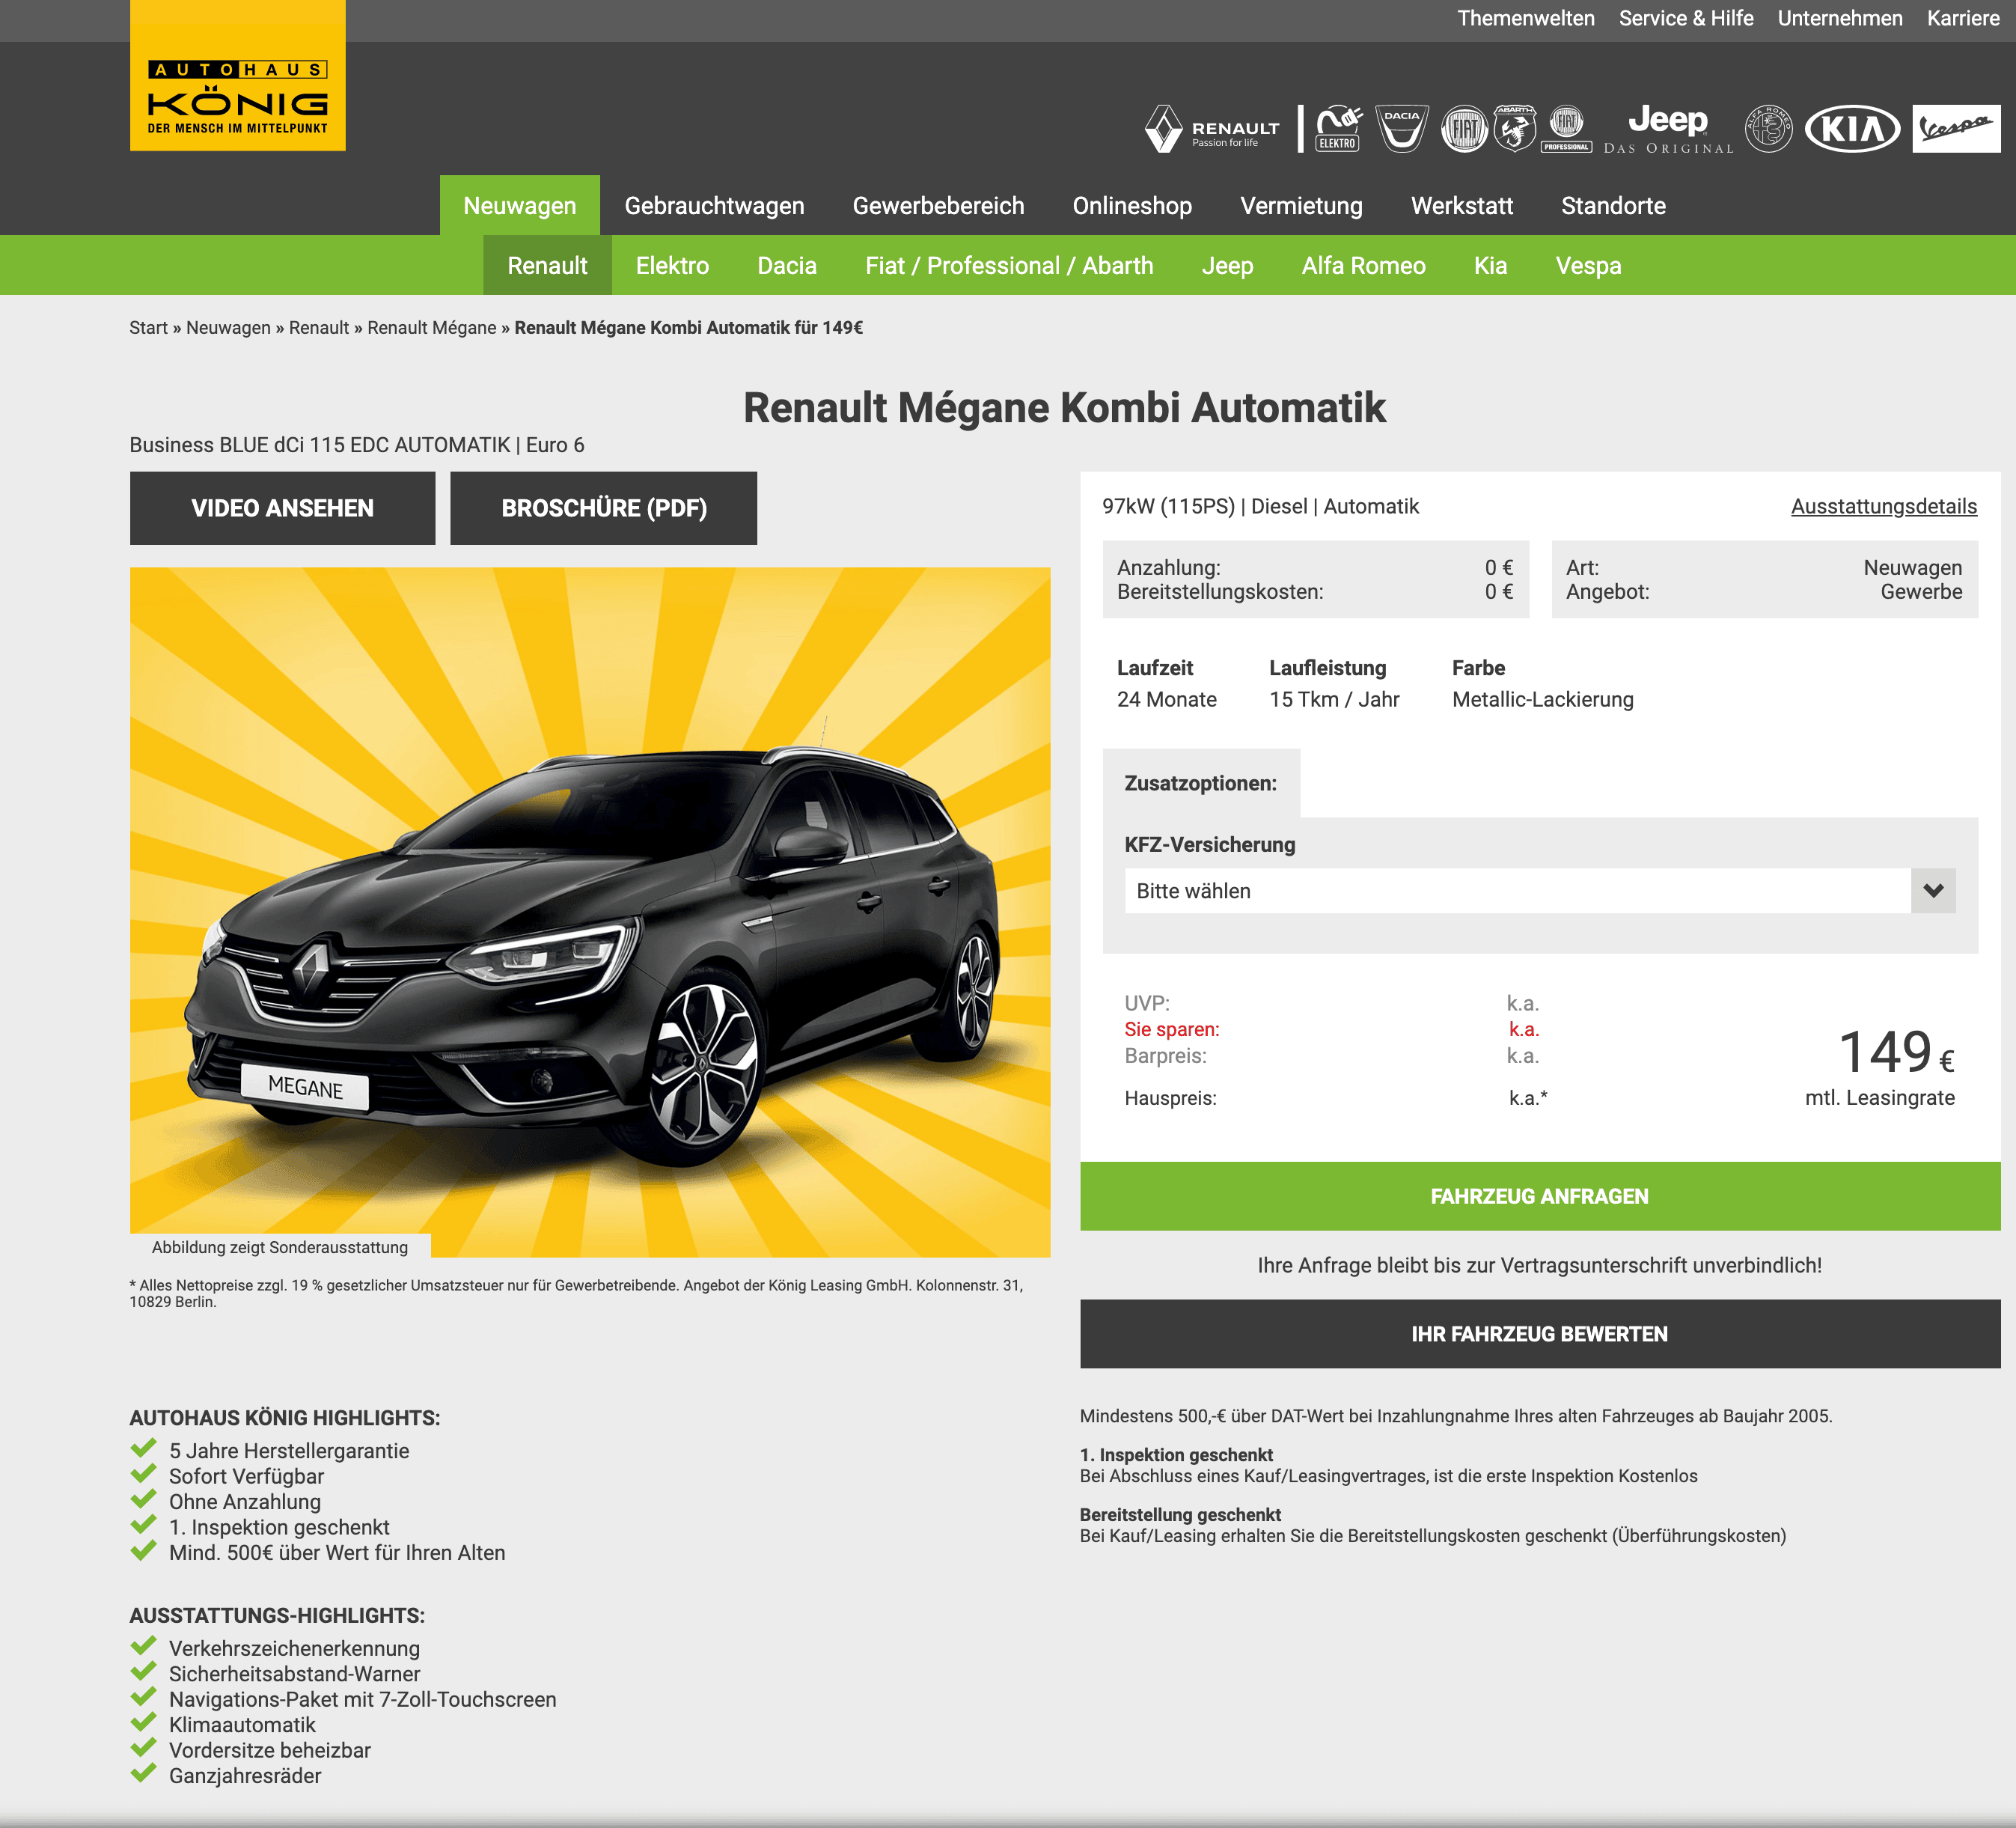Image resolution: width=2016 pixels, height=1828 pixels.
Task: Open the Gewerbebereich menu item
Action: (x=938, y=205)
